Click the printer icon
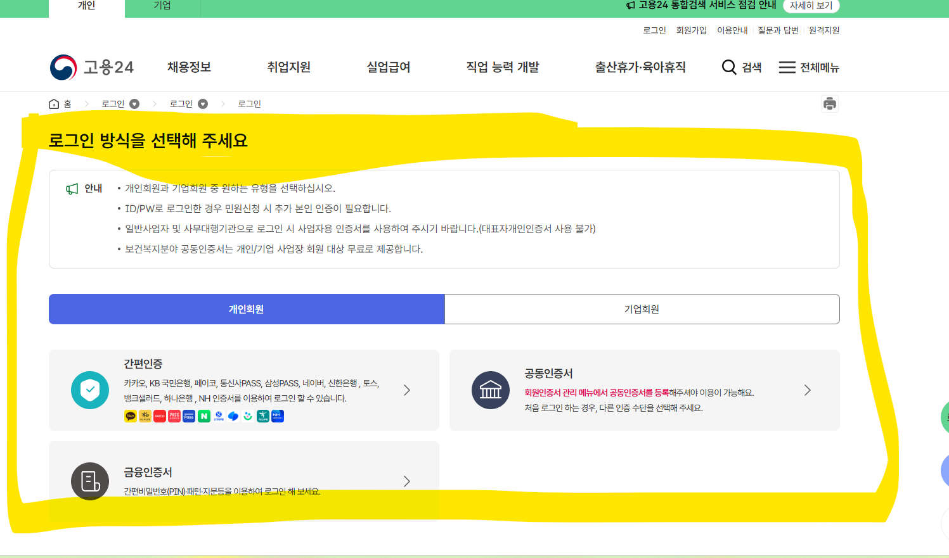Viewport: 949px width, 558px height. coord(830,103)
